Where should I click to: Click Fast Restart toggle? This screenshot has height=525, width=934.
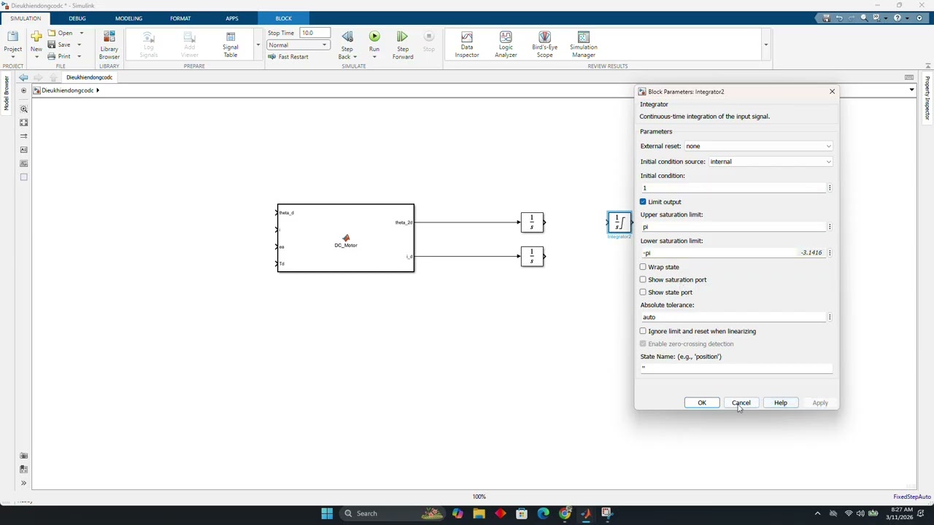coord(288,57)
